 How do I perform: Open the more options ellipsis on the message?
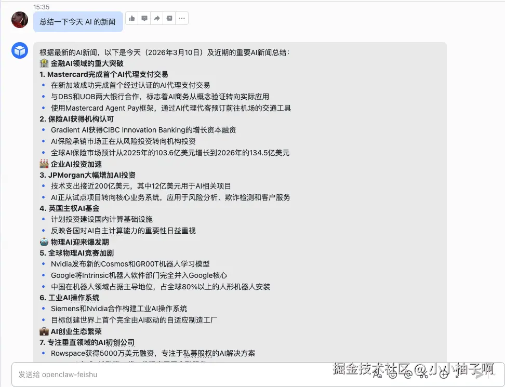(x=182, y=18)
